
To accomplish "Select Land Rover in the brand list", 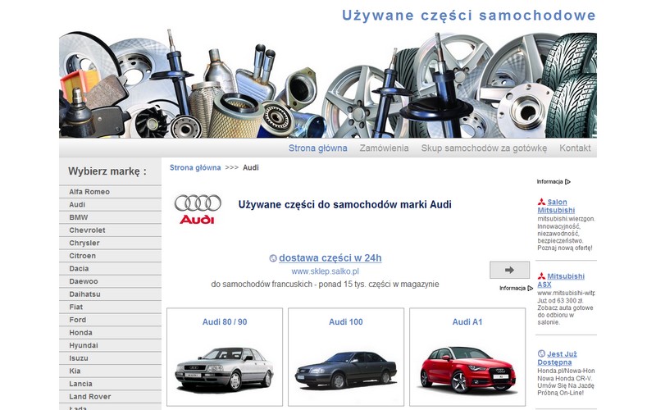I will tap(89, 397).
